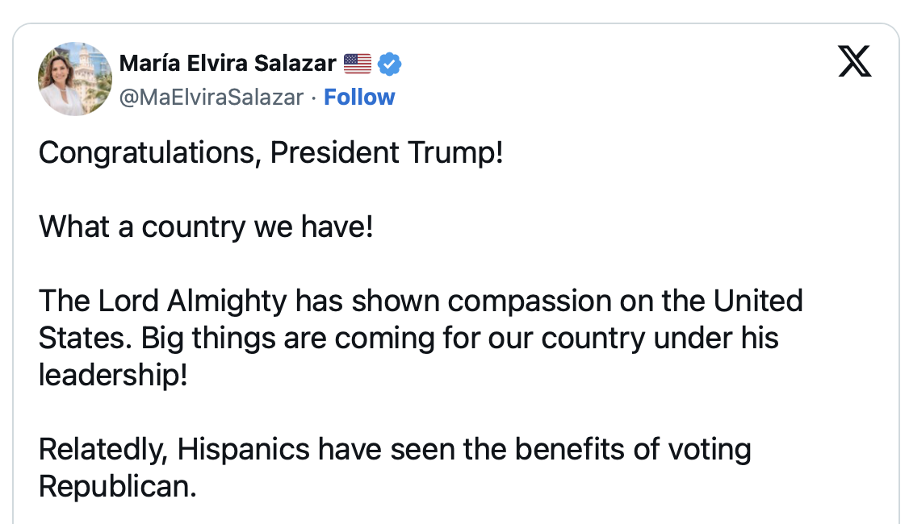
Task: Click the word "leadership!" in the post
Action: 113,375
